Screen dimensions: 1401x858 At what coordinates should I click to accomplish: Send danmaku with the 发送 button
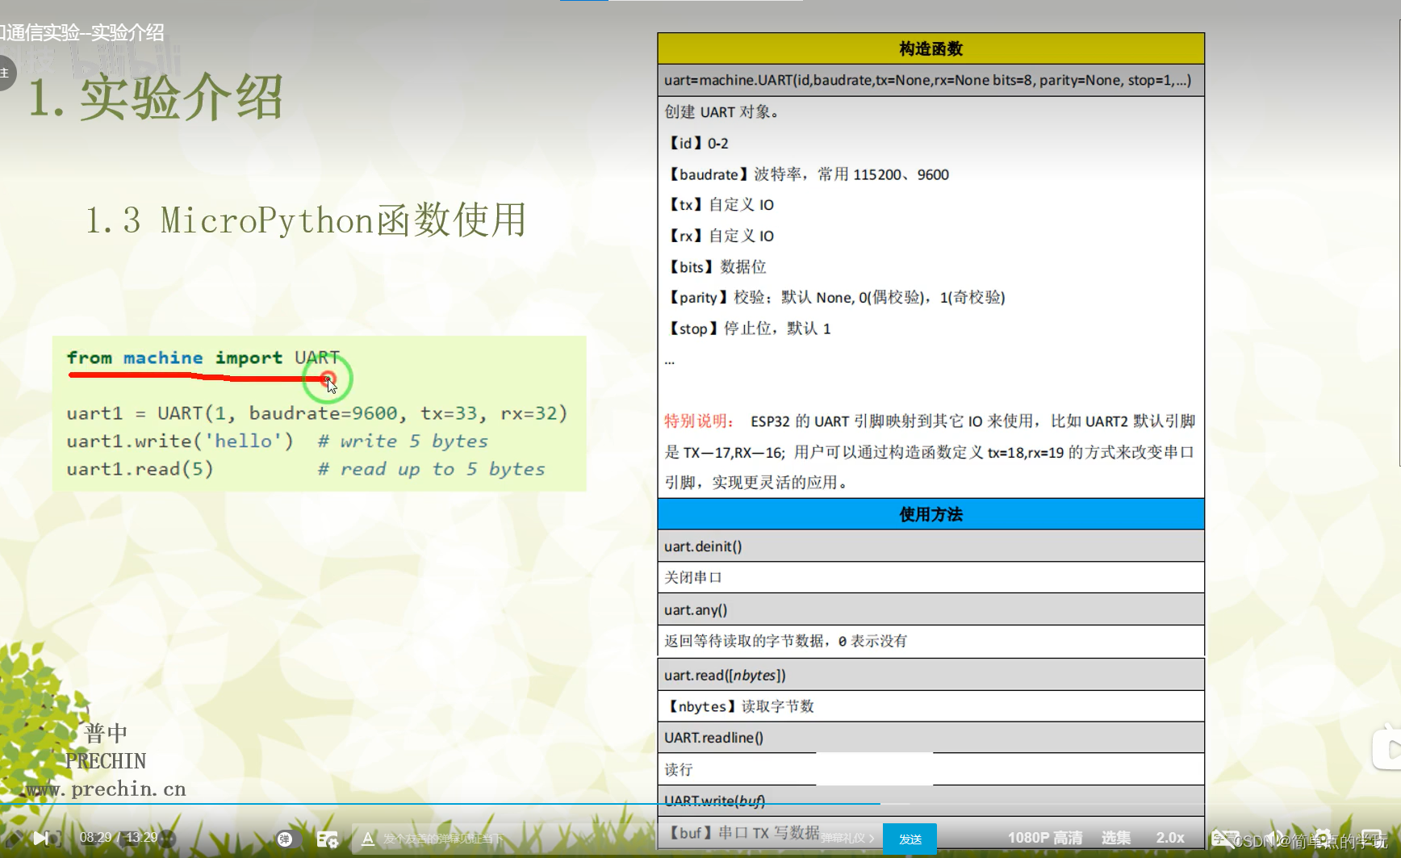click(x=910, y=839)
